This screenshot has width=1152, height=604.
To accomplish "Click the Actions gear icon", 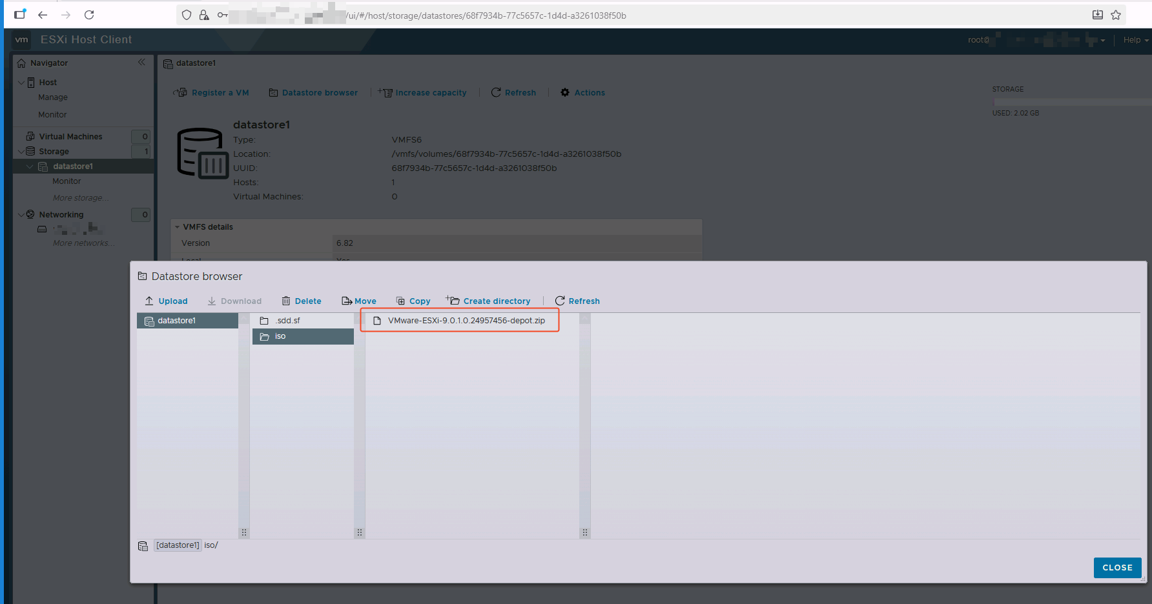I will pyautogui.click(x=564, y=92).
